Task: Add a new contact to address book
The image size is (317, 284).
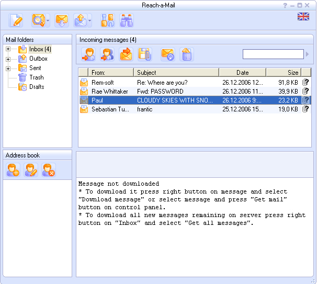Action: [x=13, y=169]
